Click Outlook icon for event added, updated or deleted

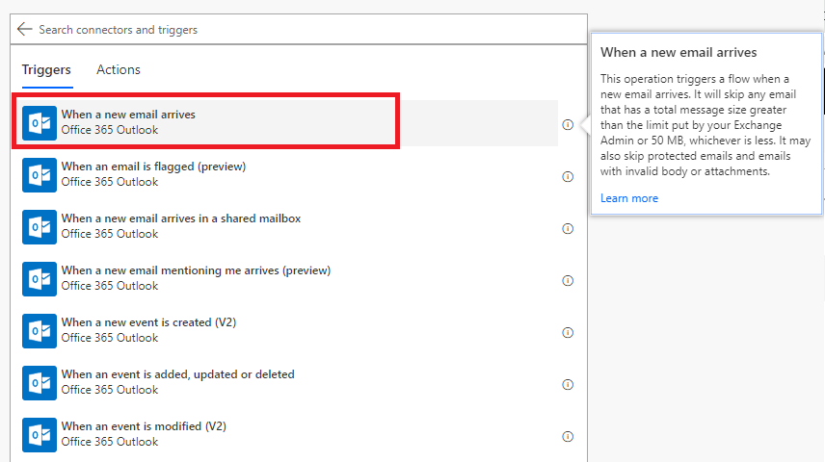click(x=40, y=383)
